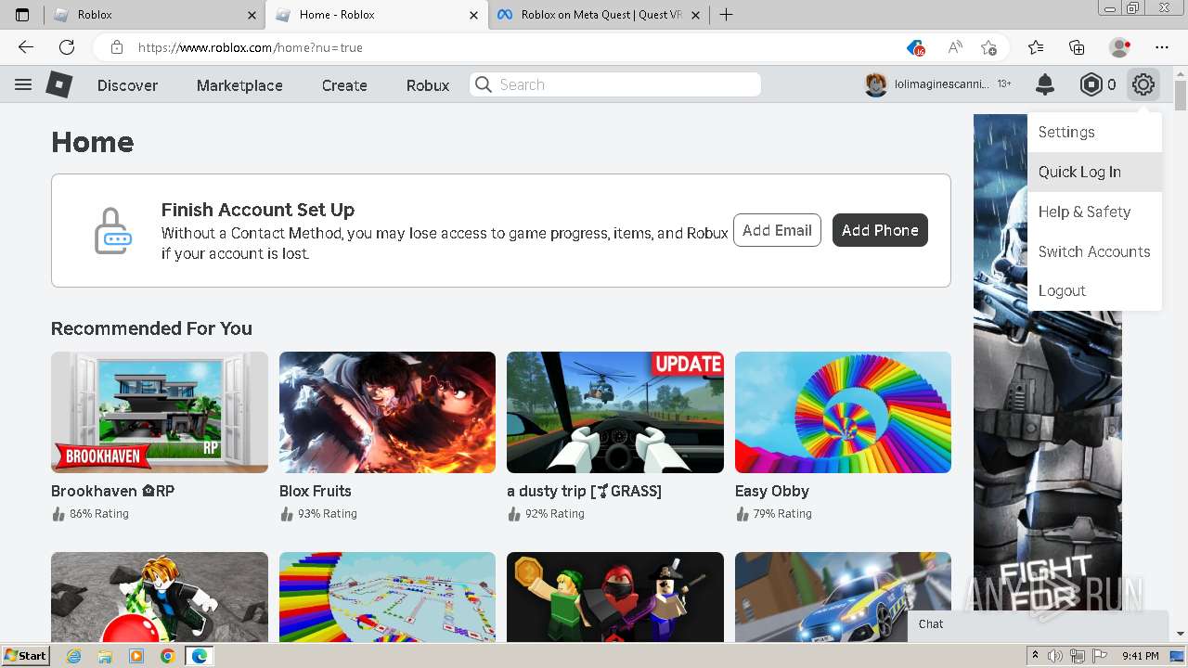Screen dimensions: 1188x668
Task: Open File Explorer from taskbar
Action: coord(105,656)
